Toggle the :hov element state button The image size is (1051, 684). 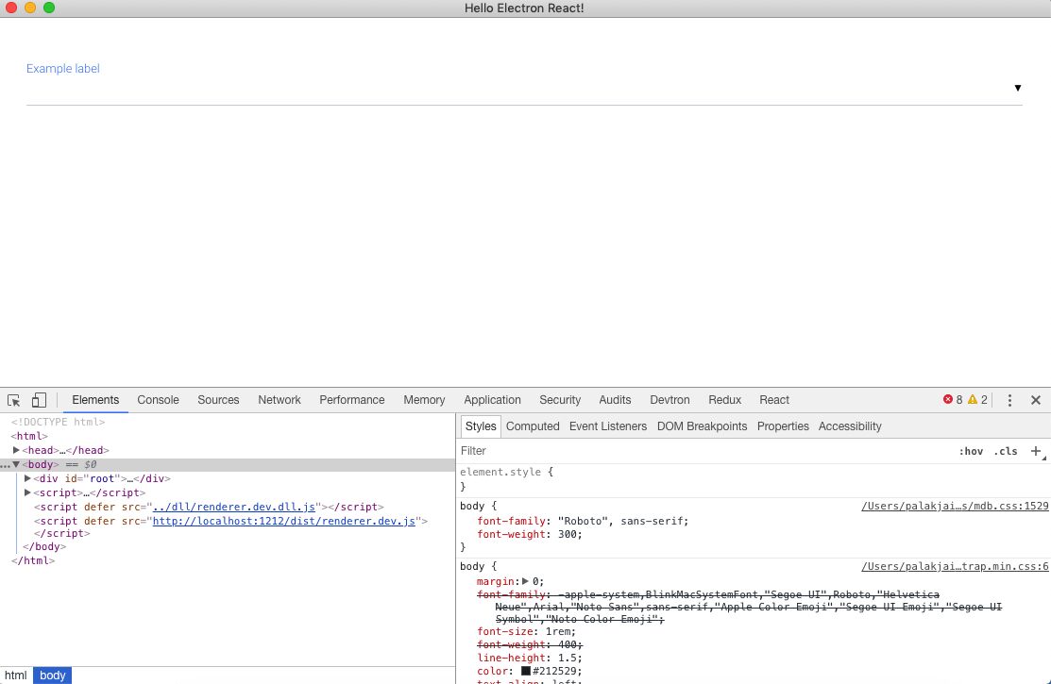tap(971, 451)
